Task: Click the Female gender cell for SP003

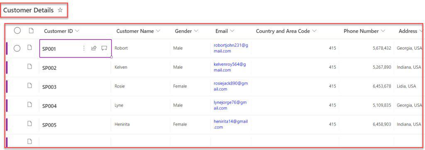Action: point(180,86)
